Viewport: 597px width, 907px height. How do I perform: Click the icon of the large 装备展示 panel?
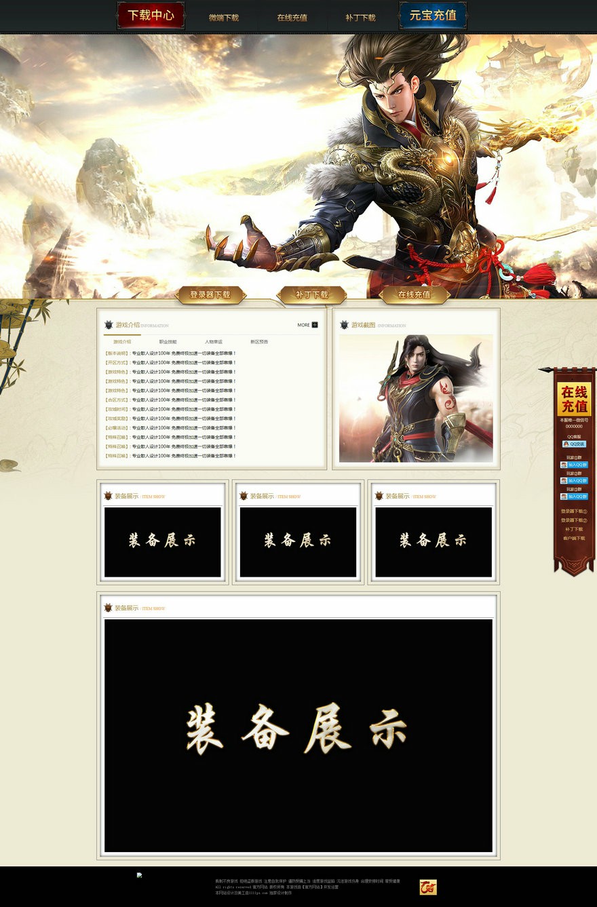[108, 608]
